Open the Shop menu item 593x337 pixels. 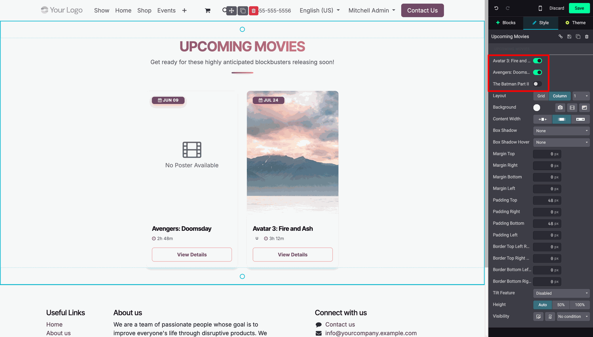[x=144, y=10]
